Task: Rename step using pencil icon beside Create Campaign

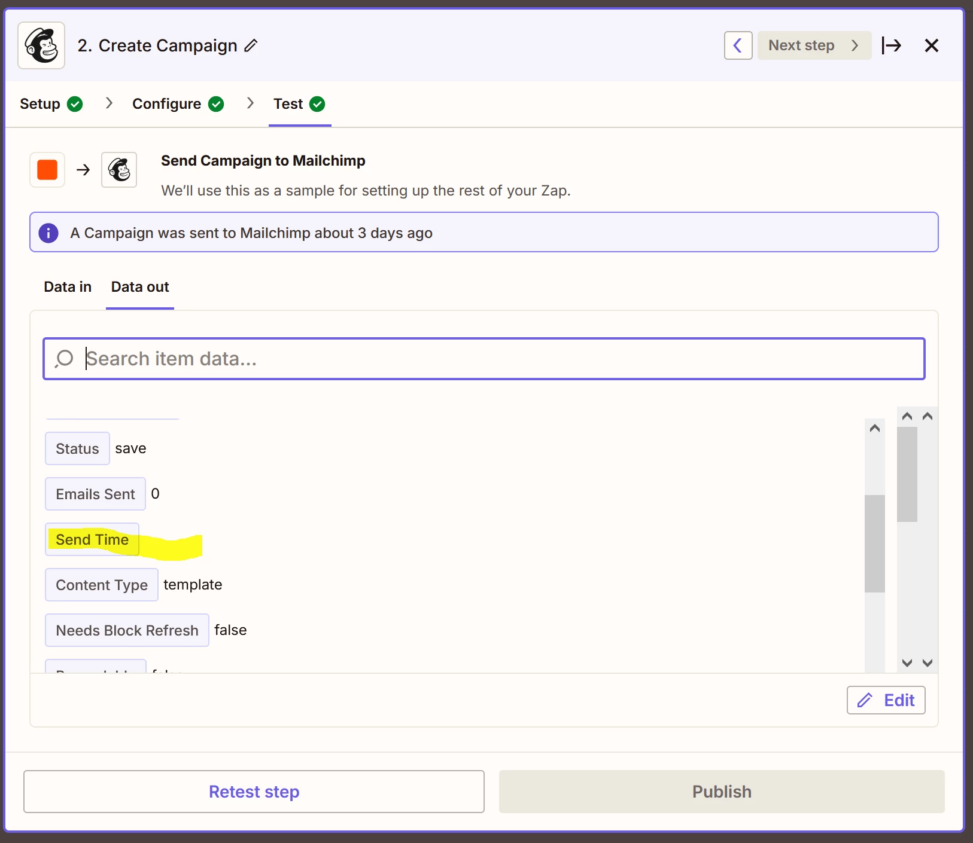Action: point(251,45)
